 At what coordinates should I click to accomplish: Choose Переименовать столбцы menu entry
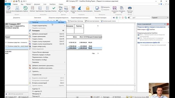(x=47, y=57)
